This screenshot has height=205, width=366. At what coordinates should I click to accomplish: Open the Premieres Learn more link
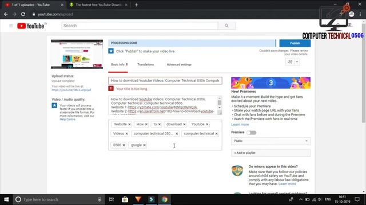click(x=240, y=125)
